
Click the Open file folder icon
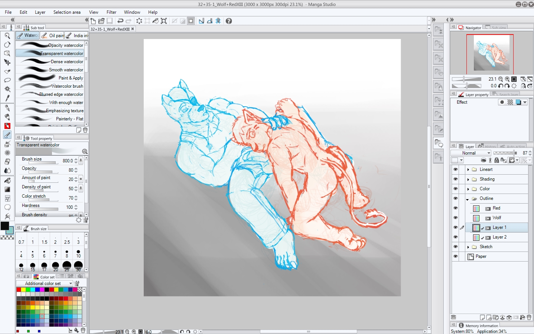click(x=101, y=21)
